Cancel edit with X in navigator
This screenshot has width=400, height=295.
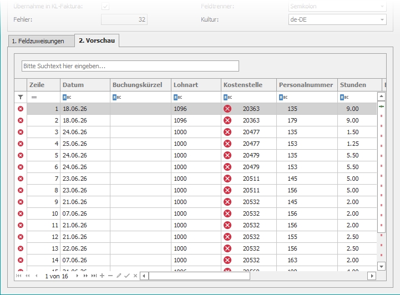click(x=135, y=276)
